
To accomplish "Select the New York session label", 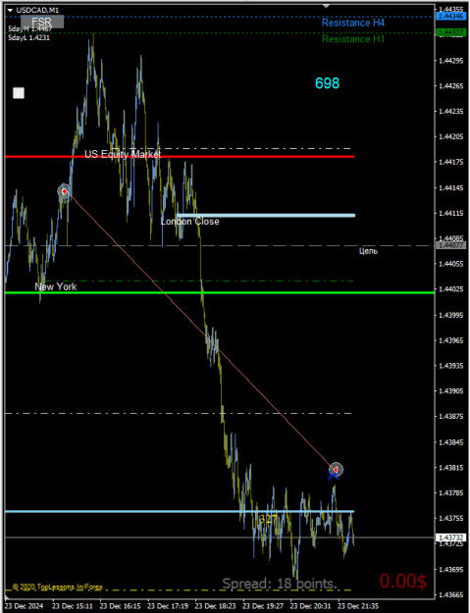I will [x=56, y=286].
